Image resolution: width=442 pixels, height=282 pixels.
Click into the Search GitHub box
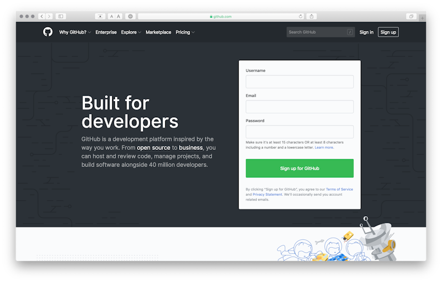coord(318,32)
